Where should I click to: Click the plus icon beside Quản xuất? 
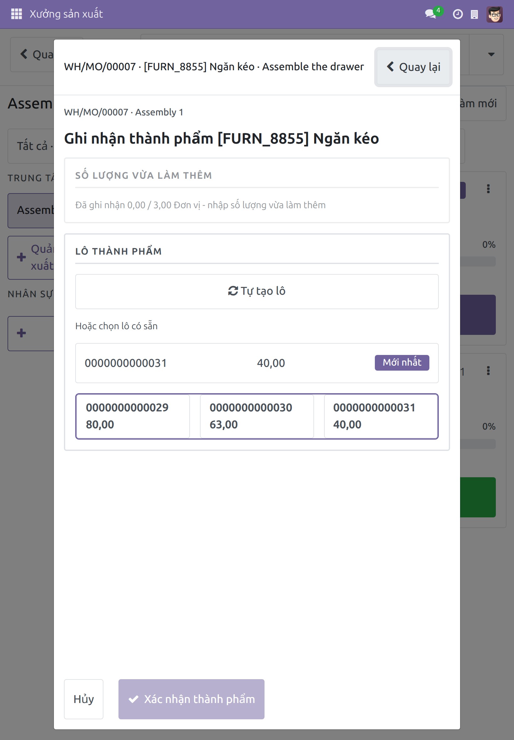21,257
